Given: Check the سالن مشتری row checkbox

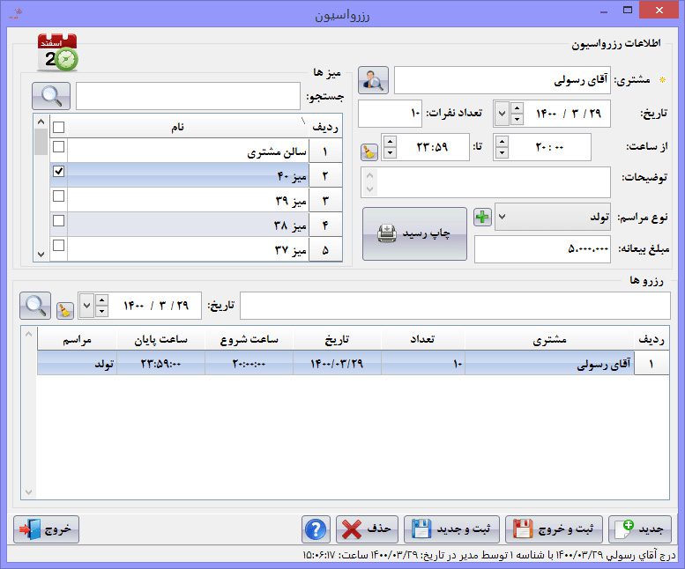Looking at the screenshot, I should tap(58, 146).
